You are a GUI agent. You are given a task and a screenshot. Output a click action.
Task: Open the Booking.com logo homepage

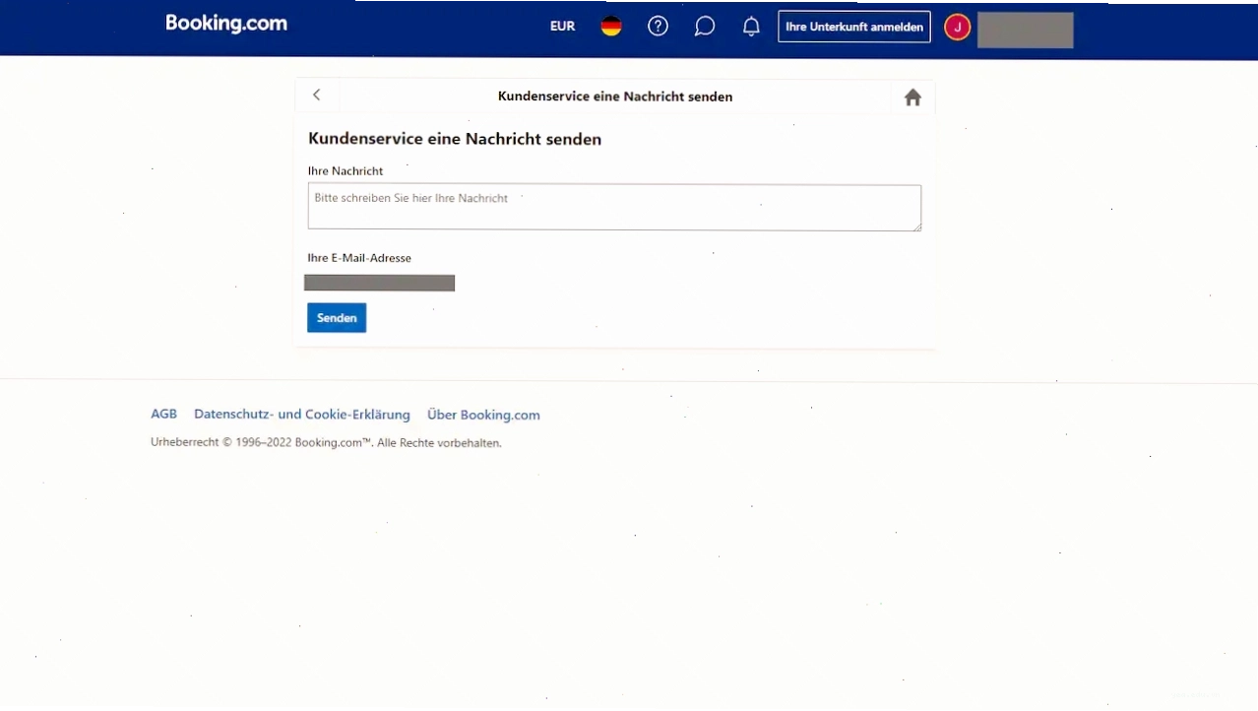(226, 24)
